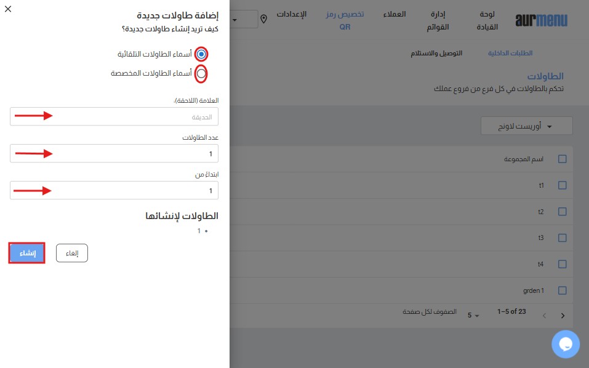Viewport: 589px width, 368px height.
Task: Close the add new tables panel
Action: pos(8,9)
